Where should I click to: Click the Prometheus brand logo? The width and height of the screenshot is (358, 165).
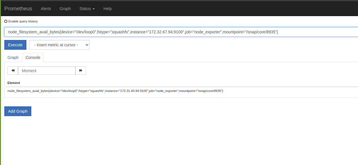click(18, 9)
